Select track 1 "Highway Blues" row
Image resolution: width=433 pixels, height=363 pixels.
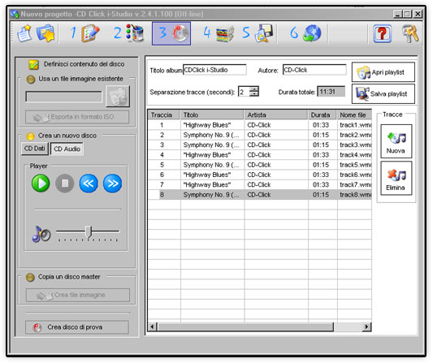tap(260, 125)
